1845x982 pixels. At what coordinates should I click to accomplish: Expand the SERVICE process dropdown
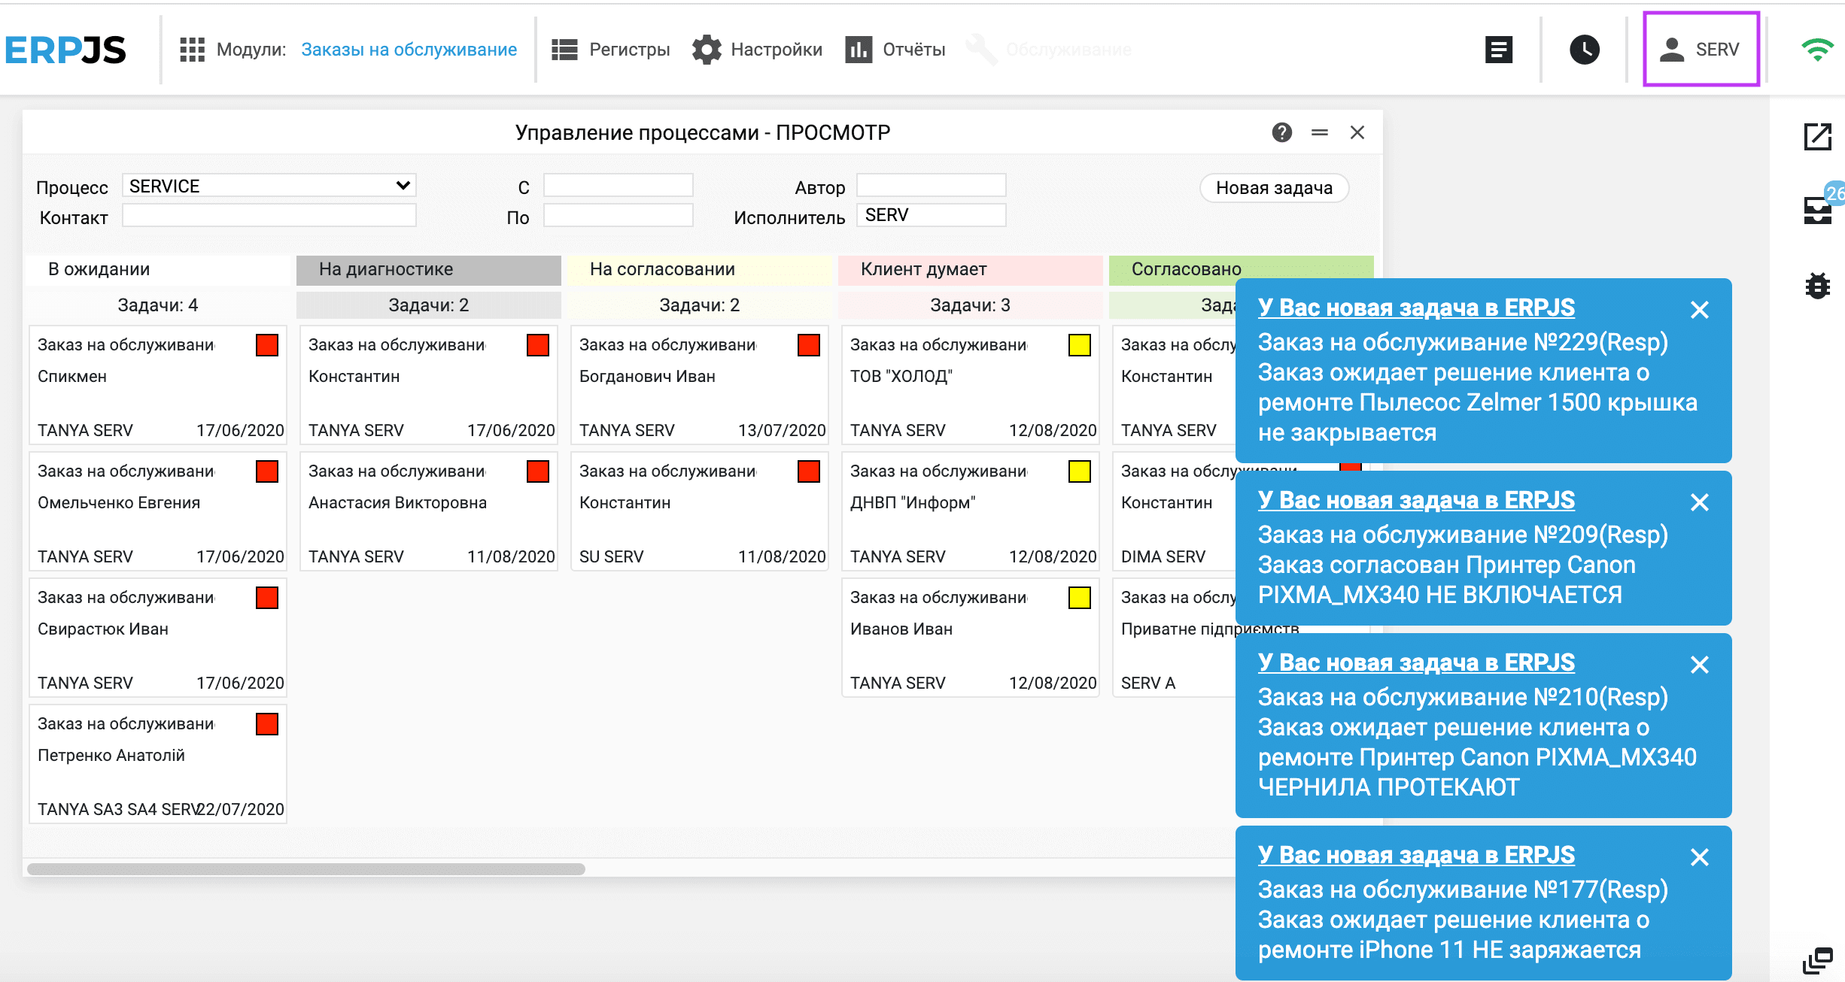pos(269,186)
